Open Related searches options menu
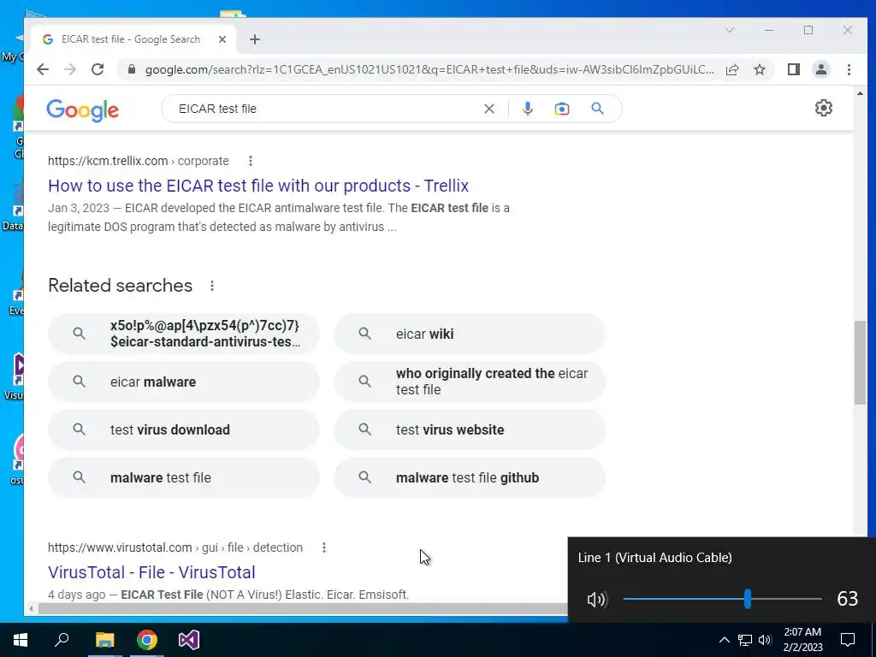The image size is (876, 657). [212, 286]
